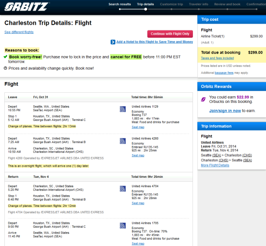Click the Orbitz logo
Viewport: 266px width, 246px height.
[x=27, y=7]
